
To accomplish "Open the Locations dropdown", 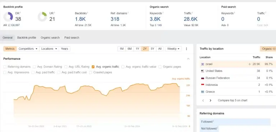I will tap(49, 49).
